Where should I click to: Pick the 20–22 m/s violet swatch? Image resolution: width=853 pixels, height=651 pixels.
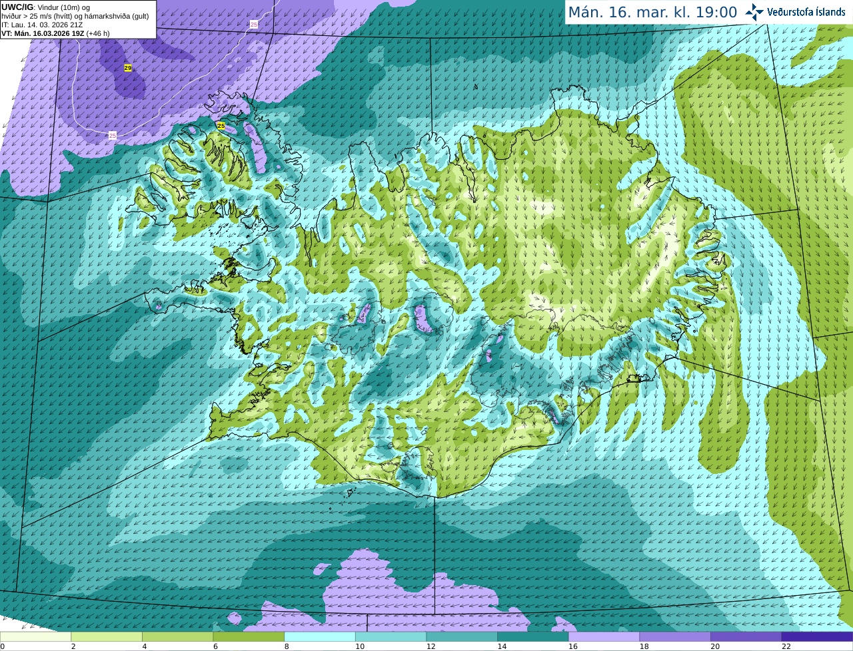click(746, 636)
